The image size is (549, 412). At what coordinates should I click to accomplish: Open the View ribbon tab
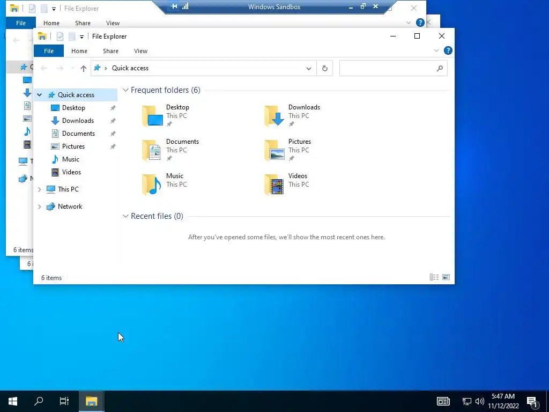pos(141,51)
